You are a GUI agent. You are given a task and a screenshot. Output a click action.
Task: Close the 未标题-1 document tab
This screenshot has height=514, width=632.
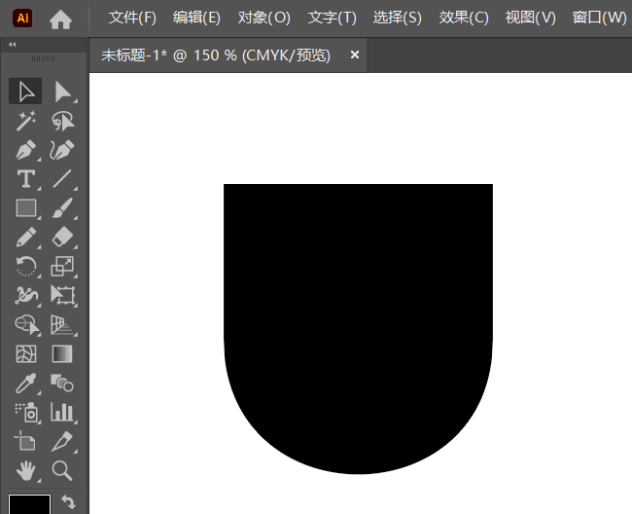(x=355, y=55)
